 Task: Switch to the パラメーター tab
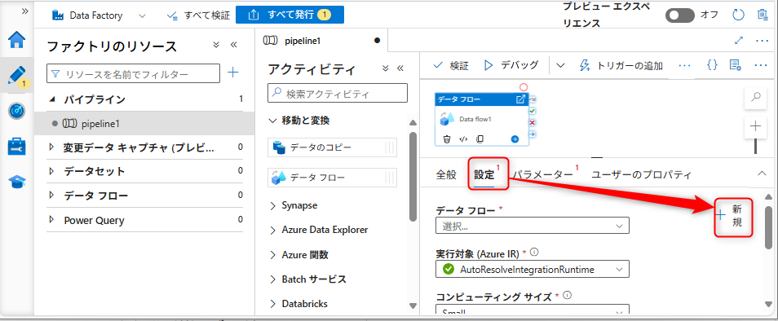(x=542, y=174)
